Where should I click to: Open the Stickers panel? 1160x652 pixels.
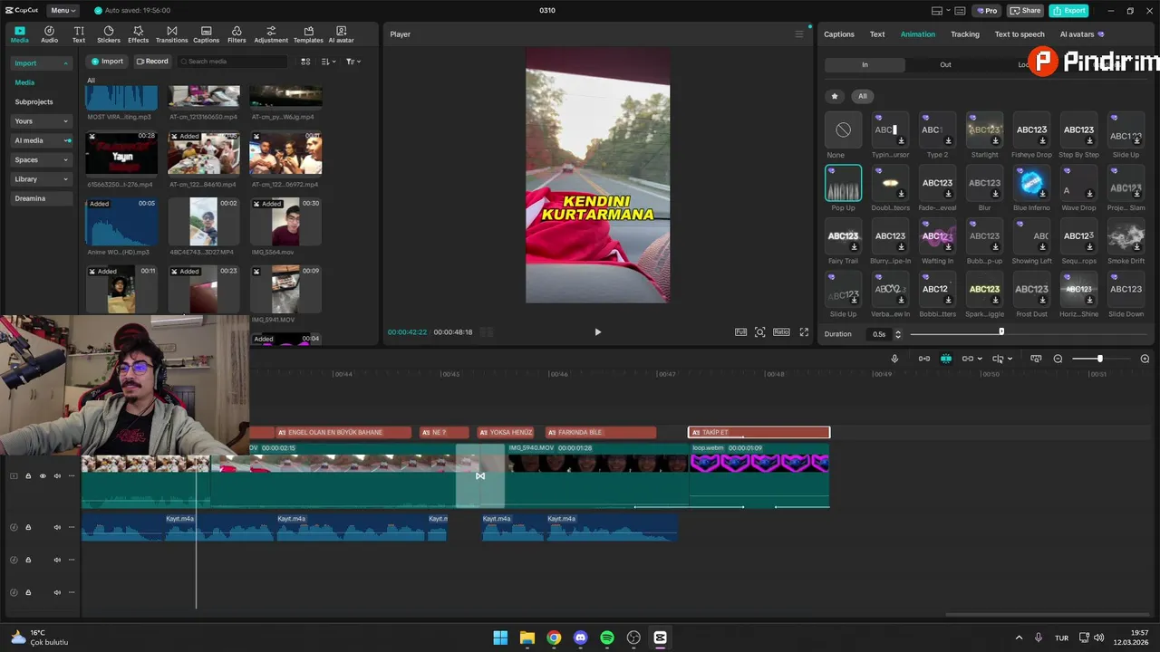109,34
